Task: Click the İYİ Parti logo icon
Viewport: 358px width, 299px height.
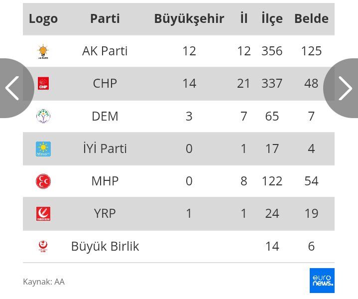Action: click(43, 149)
